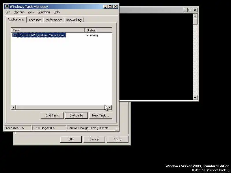Click the Running status text
Viewport: 231px width, 173px height.
[x=92, y=35]
